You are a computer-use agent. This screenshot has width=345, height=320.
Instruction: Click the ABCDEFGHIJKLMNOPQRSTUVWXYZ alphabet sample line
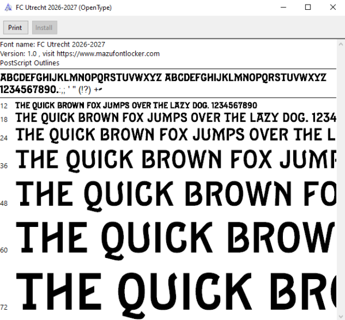pyautogui.click(x=163, y=78)
